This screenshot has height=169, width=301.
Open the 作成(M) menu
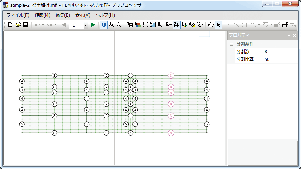click(42, 15)
